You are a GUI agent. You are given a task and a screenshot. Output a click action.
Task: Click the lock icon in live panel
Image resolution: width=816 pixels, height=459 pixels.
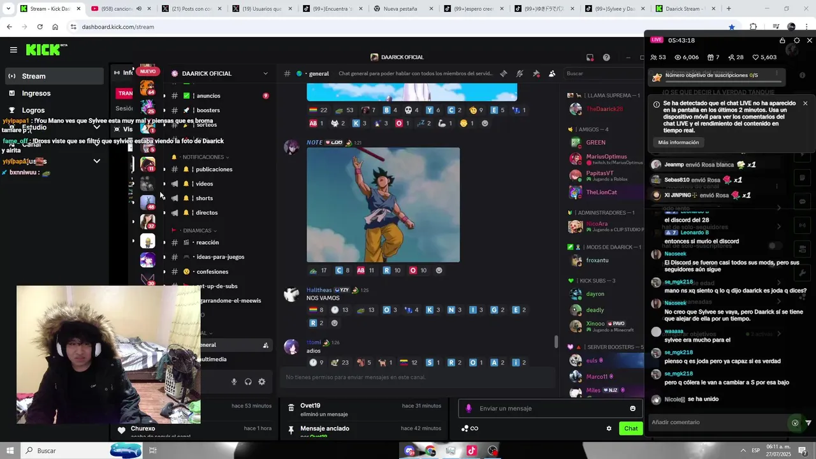point(782,40)
